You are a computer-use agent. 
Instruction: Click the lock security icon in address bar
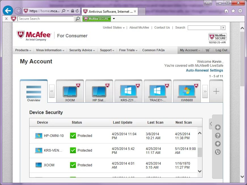click(x=73, y=11)
